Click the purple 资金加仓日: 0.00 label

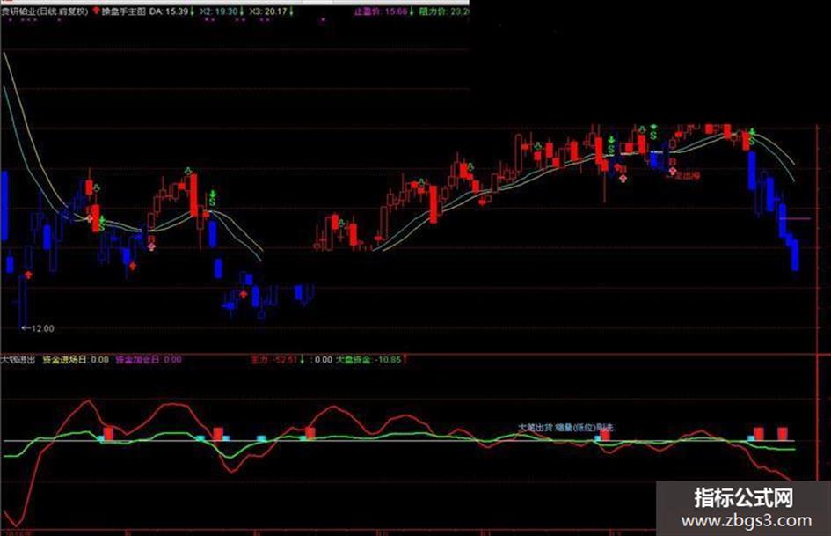pyautogui.click(x=149, y=360)
